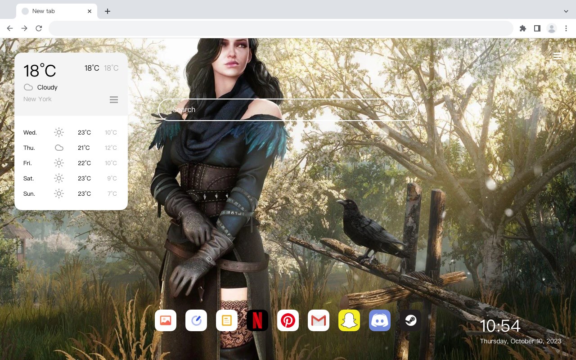Select the Fri. forecast row
Image resolution: width=576 pixels, height=360 pixels.
(x=71, y=163)
